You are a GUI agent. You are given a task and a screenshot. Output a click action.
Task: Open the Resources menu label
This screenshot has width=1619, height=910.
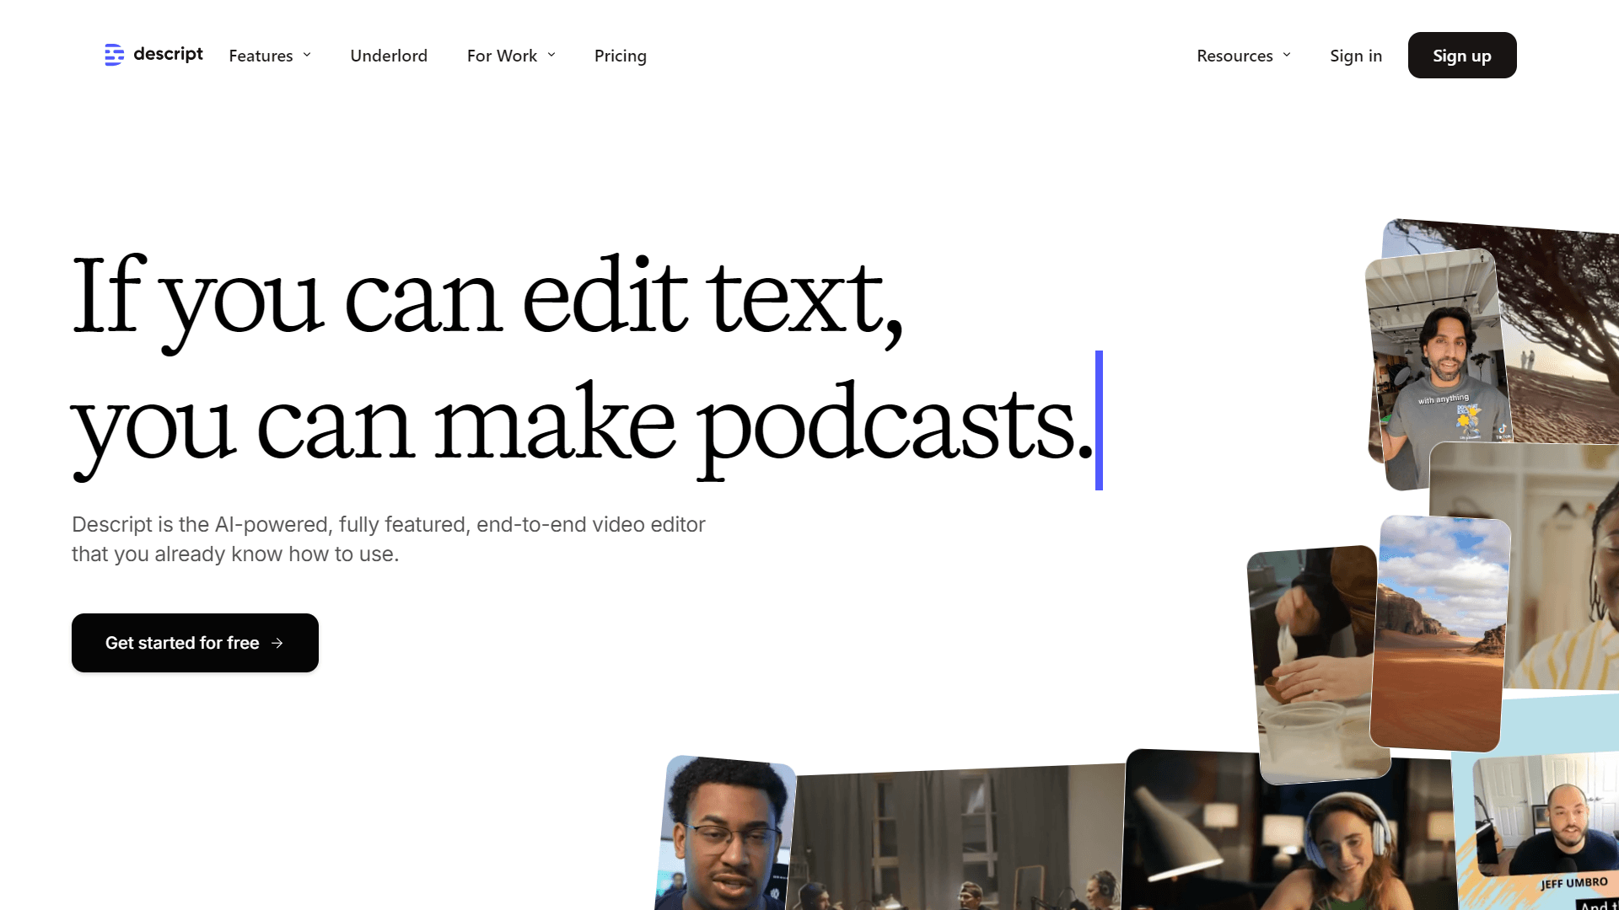click(x=1234, y=56)
